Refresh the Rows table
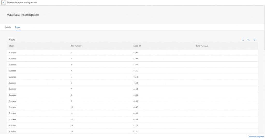 click(243, 40)
